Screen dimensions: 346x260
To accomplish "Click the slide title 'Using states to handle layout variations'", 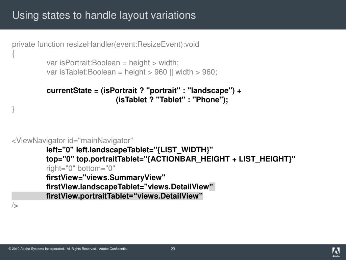I will click(104, 15).
